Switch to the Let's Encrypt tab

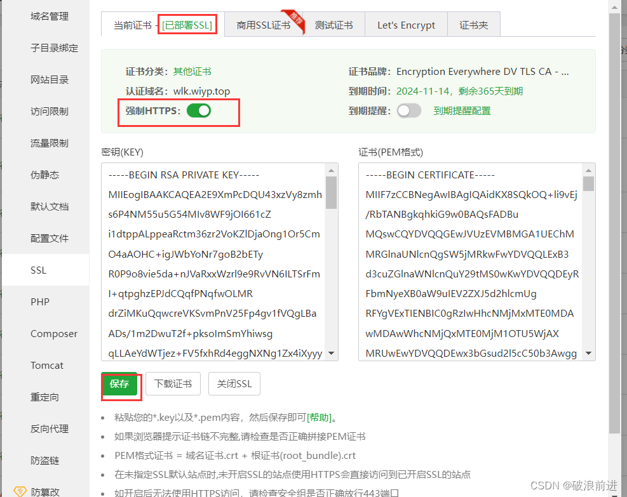tap(406, 25)
